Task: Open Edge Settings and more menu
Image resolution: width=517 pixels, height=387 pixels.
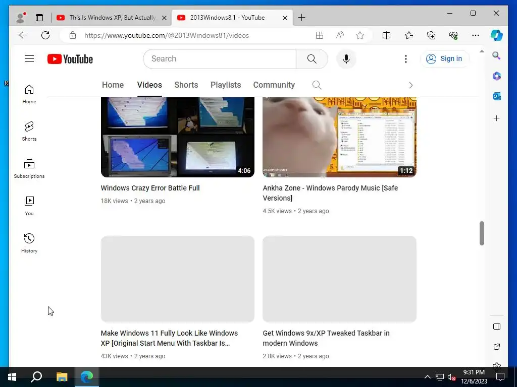Action: coord(476,35)
